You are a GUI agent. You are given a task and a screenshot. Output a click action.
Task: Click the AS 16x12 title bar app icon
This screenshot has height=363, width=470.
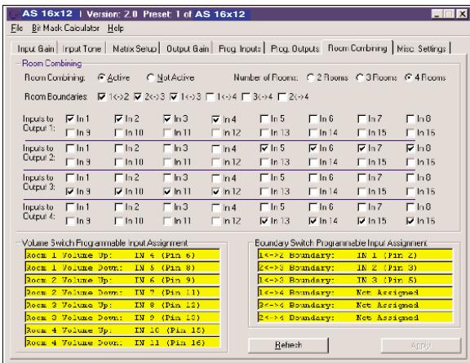pyautogui.click(x=13, y=14)
